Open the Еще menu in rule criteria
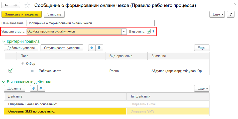The height and width of the screenshot is (119, 238). pos(202,48)
